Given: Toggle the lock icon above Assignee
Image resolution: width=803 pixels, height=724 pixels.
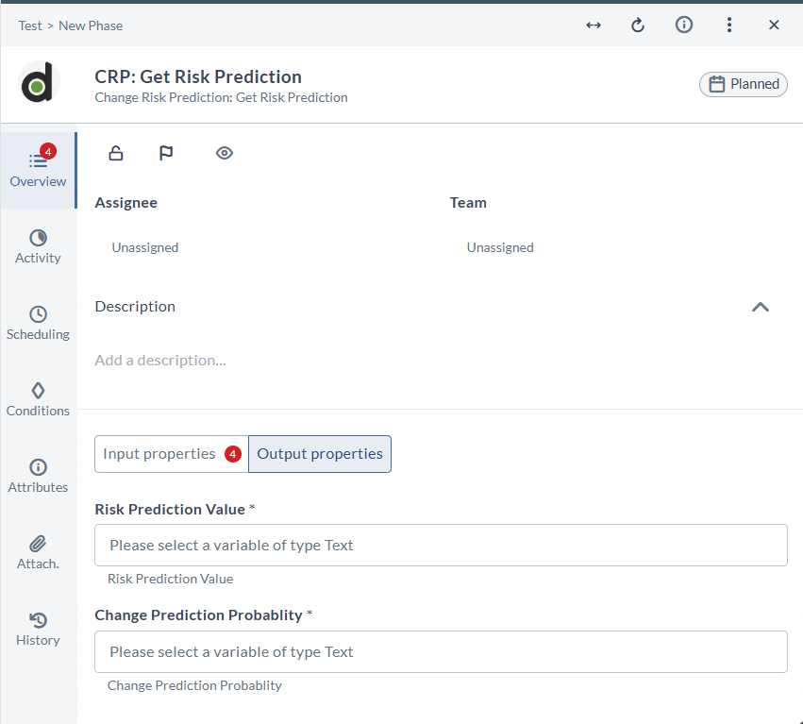Looking at the screenshot, I should coord(115,152).
